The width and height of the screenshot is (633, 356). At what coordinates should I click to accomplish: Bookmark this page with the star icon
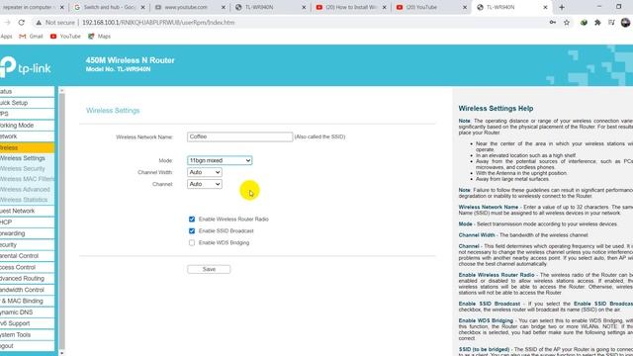[x=567, y=23]
